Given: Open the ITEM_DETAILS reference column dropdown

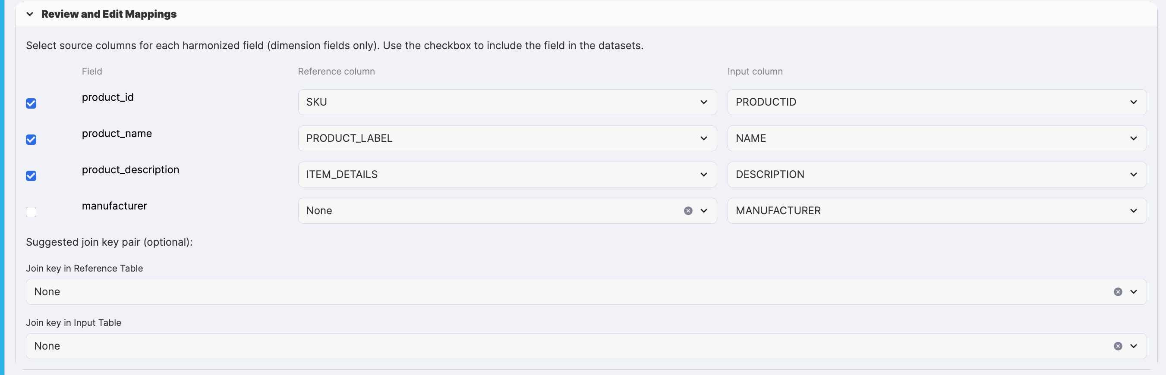Looking at the screenshot, I should [x=507, y=175].
